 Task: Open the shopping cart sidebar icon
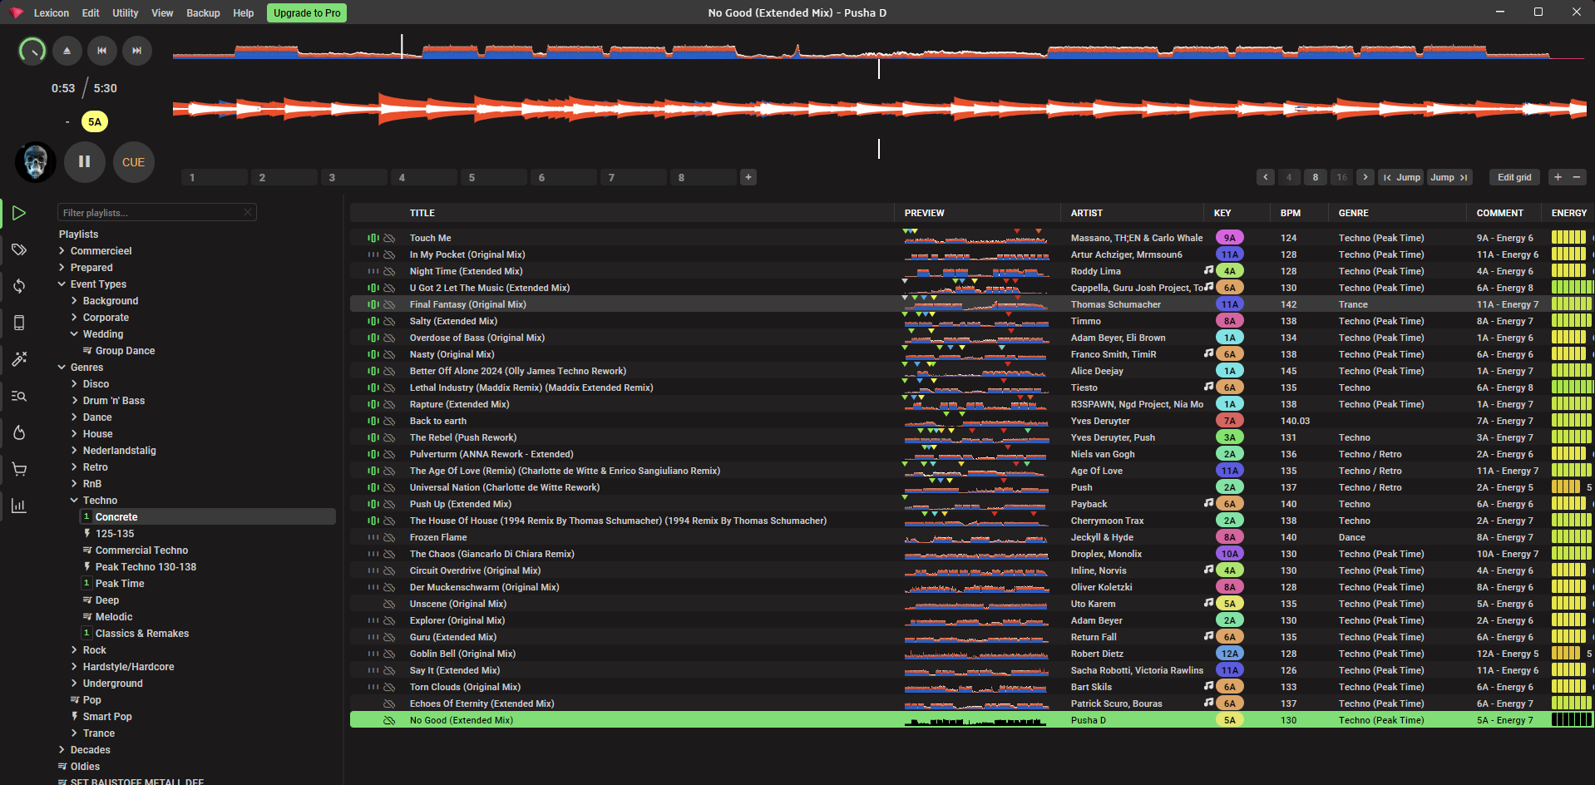tap(19, 469)
